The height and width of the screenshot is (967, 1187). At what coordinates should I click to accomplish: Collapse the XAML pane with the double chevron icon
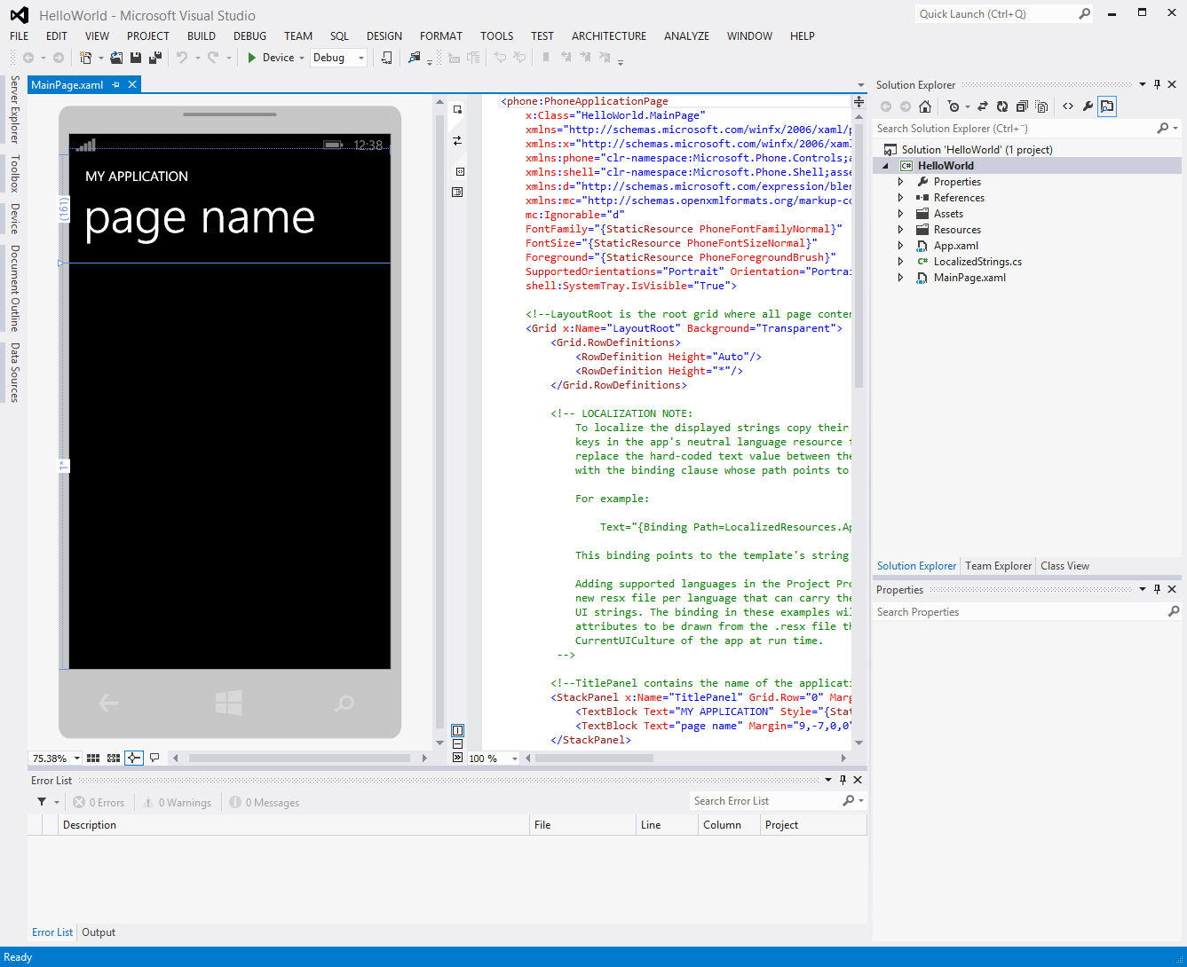click(457, 758)
